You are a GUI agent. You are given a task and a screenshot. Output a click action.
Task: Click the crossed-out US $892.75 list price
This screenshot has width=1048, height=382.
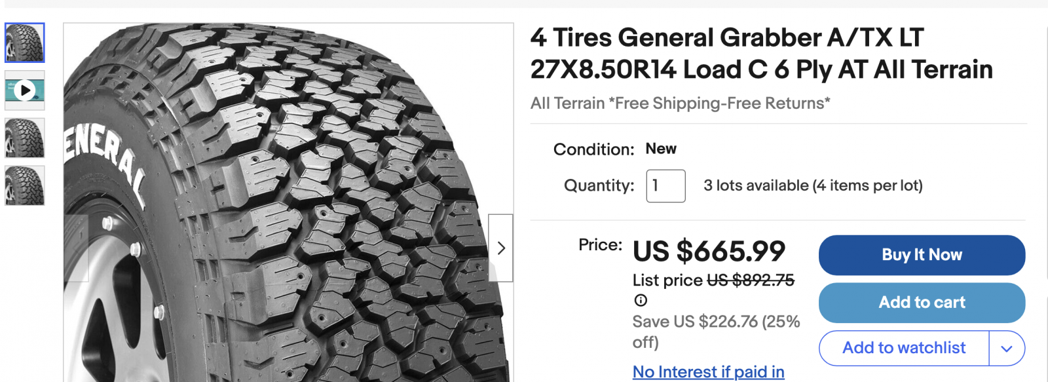point(750,280)
